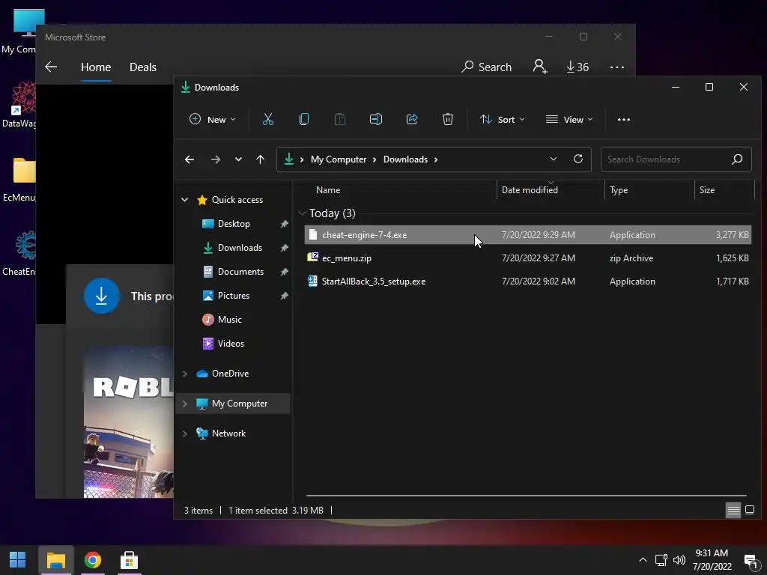The image size is (767, 575).
Task: Open Microsoft Store downloads queue showing 36
Action: 577,67
